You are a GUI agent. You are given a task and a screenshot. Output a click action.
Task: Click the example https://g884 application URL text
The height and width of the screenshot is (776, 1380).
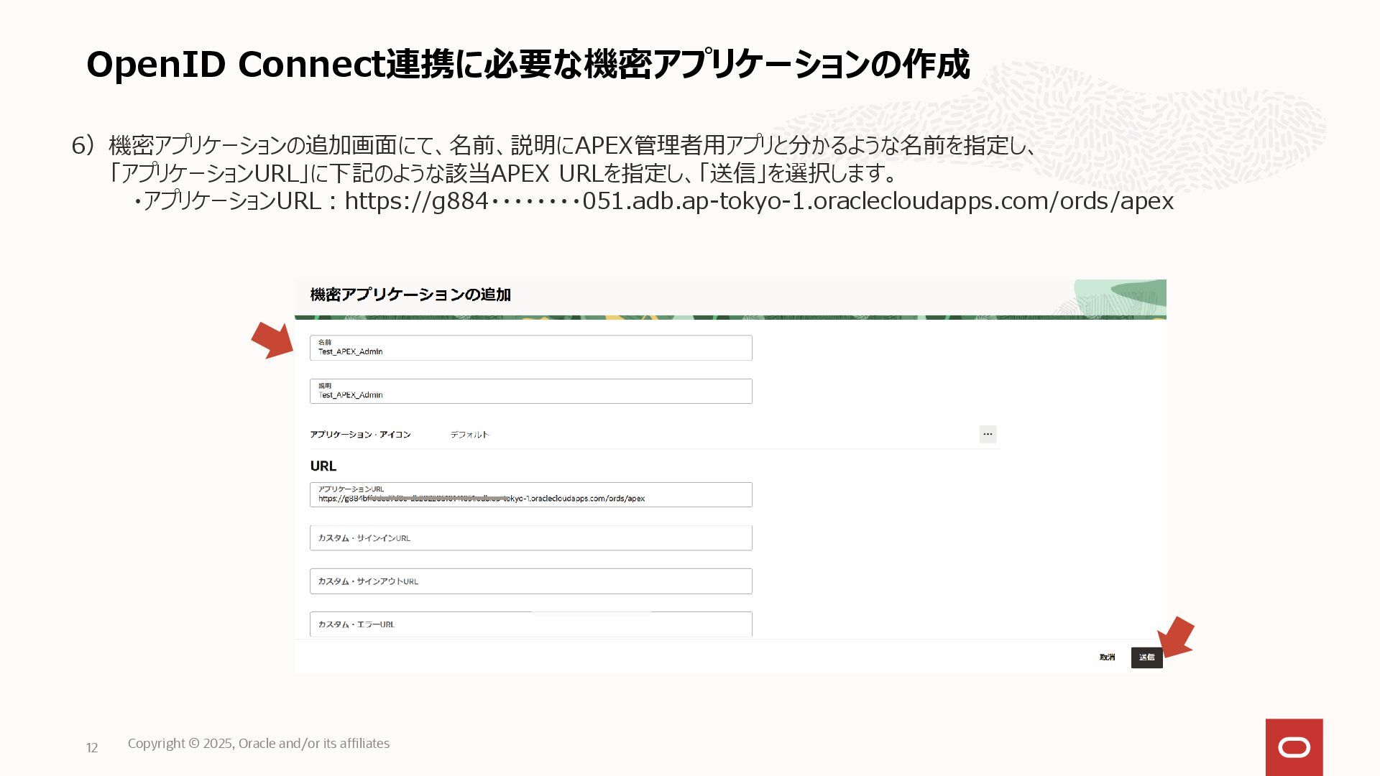759,201
